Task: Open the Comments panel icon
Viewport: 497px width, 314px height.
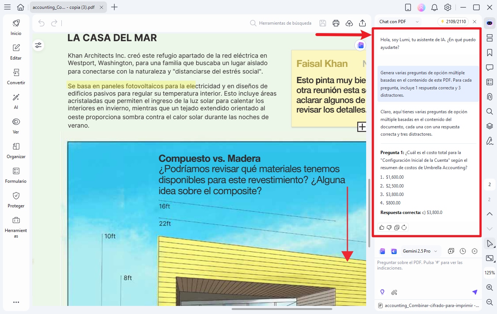Action: click(x=490, y=67)
